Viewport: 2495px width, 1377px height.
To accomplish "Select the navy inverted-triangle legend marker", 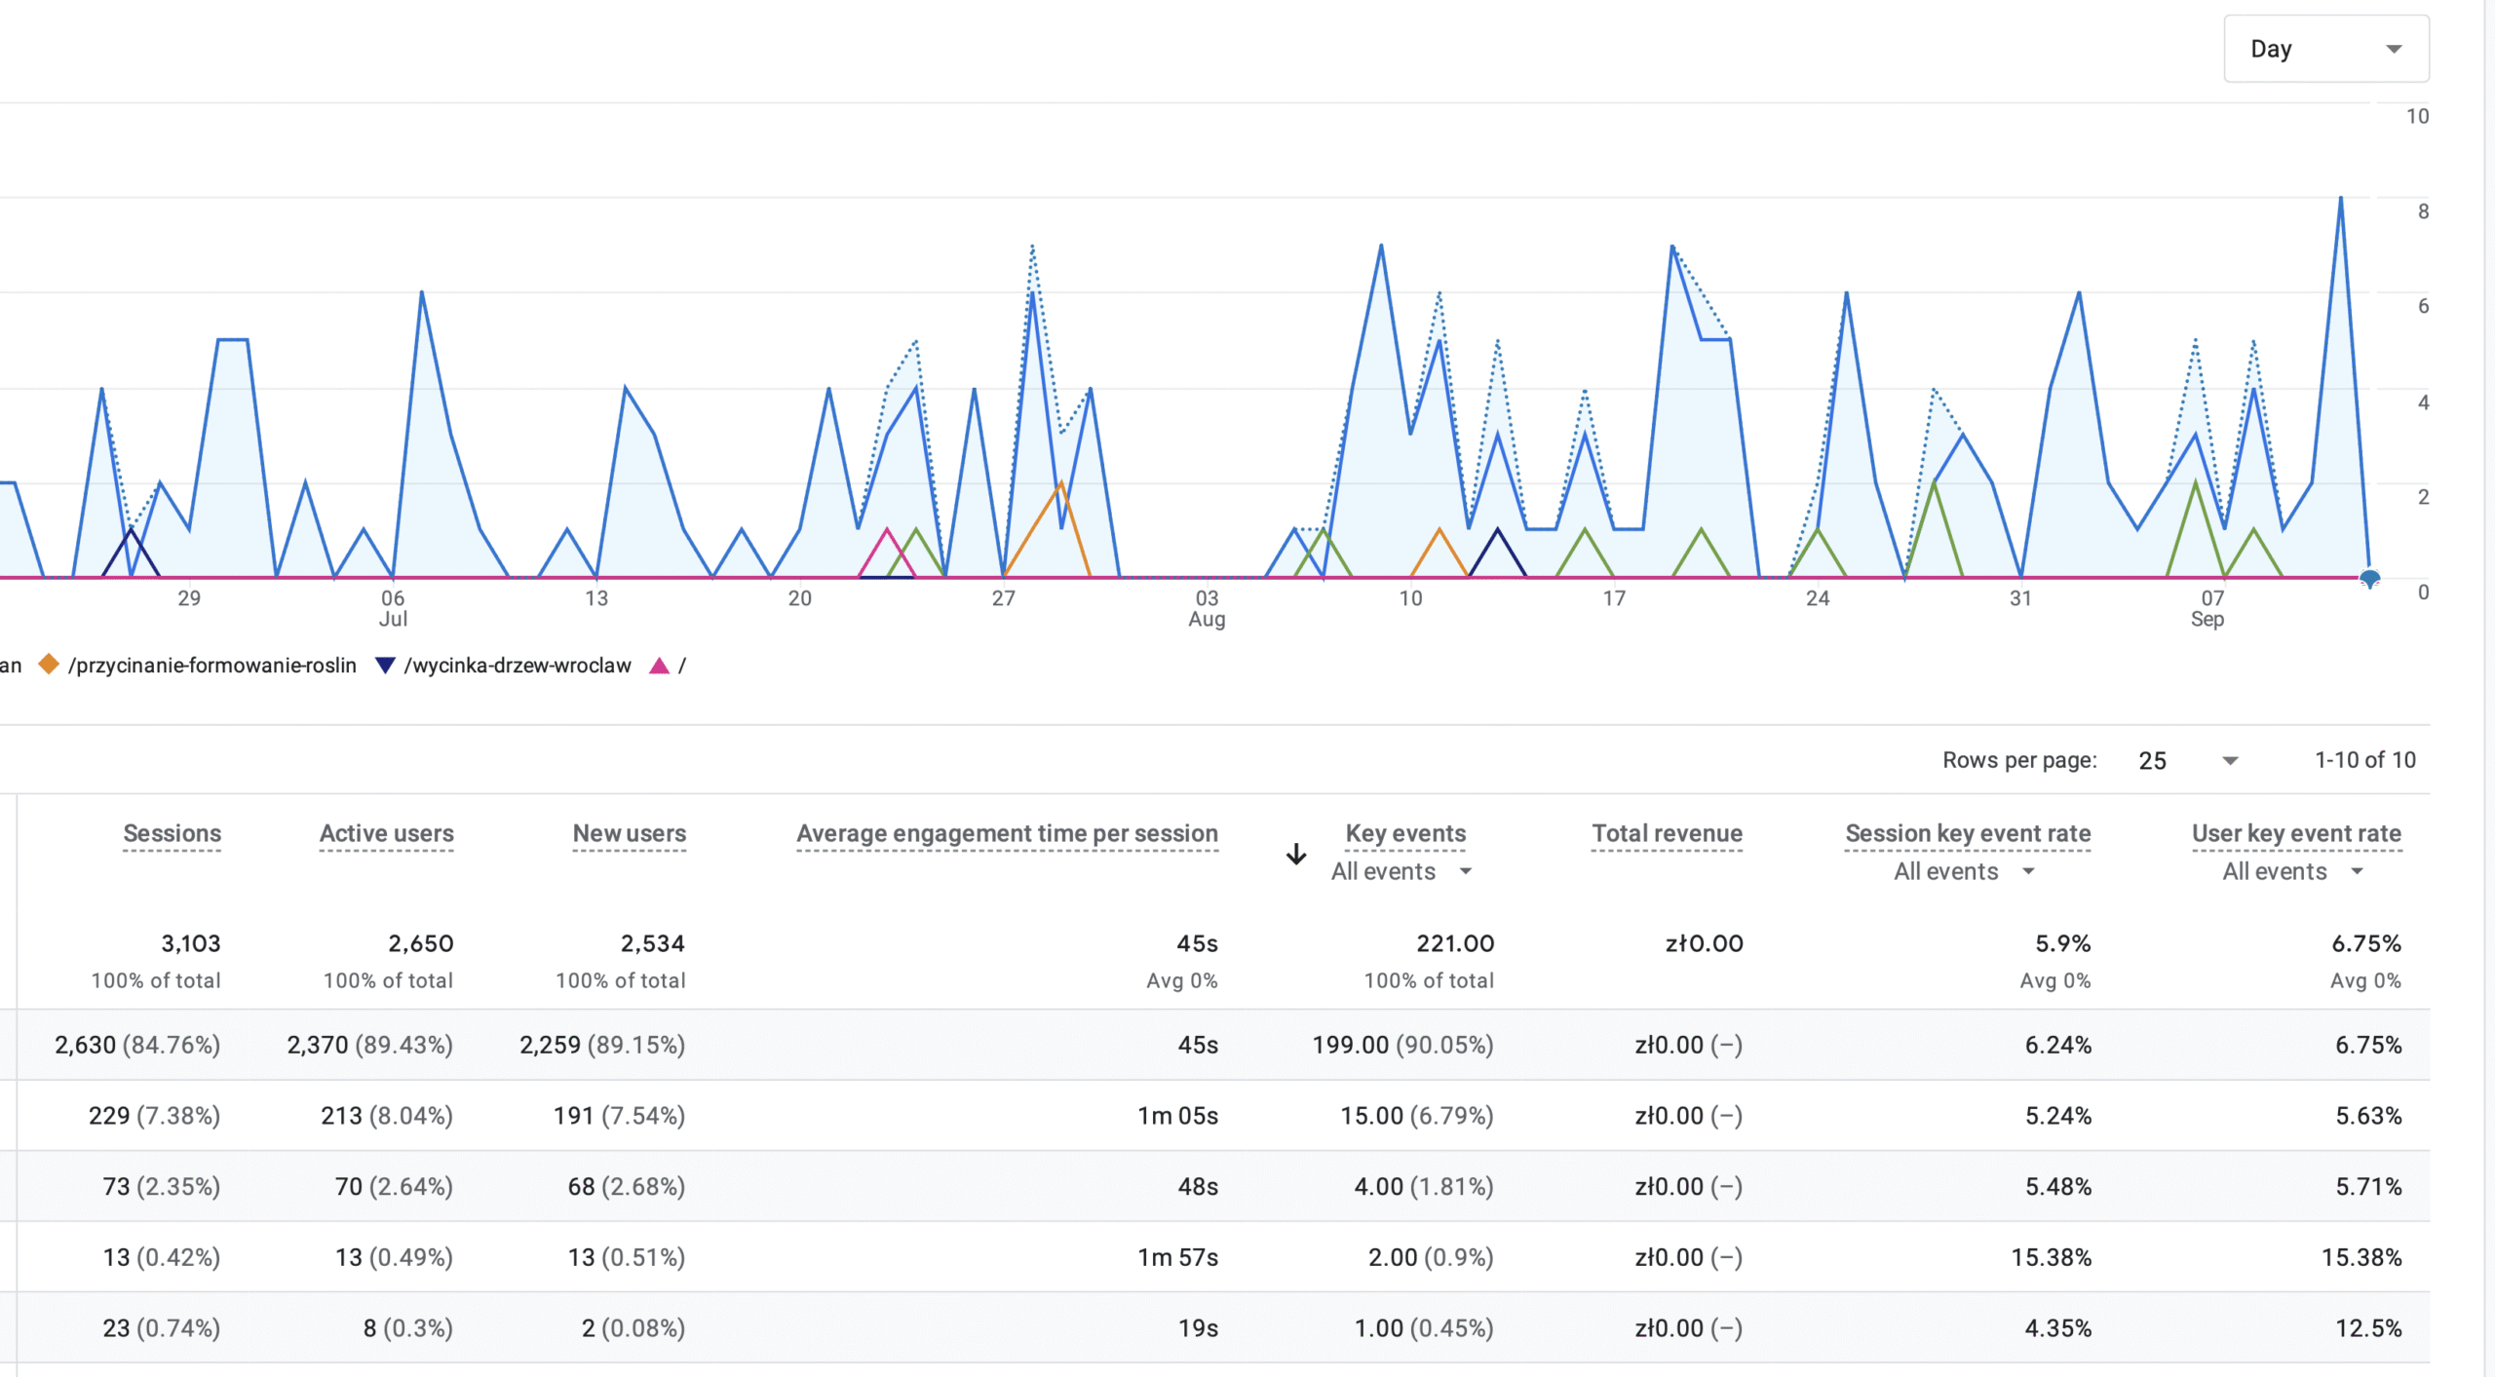I will coord(386,665).
